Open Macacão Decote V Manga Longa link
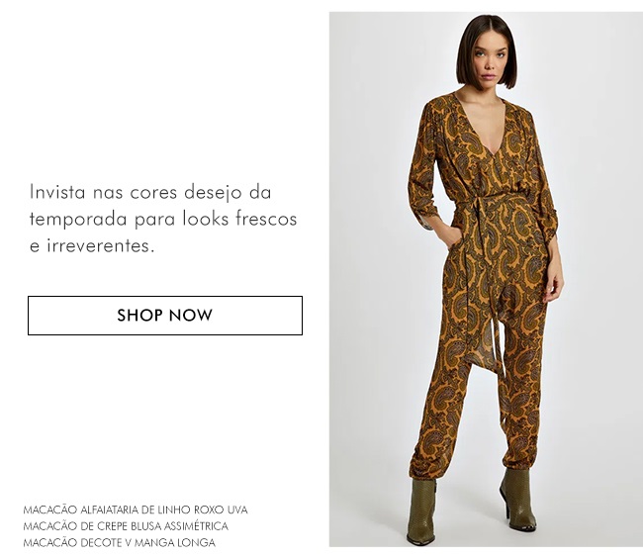 pos(120,542)
